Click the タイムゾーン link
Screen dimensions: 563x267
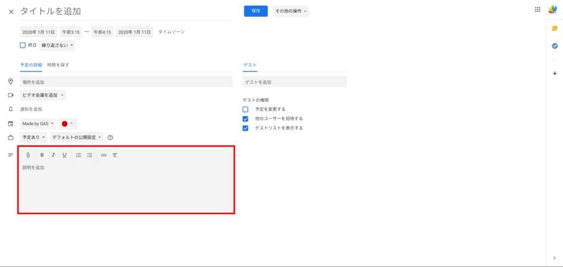pos(172,32)
